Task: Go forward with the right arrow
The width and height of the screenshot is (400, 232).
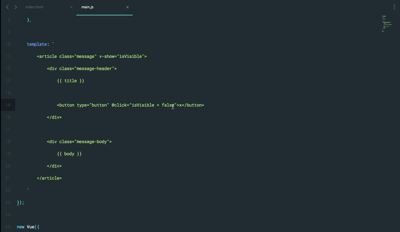Action: click(x=16, y=7)
